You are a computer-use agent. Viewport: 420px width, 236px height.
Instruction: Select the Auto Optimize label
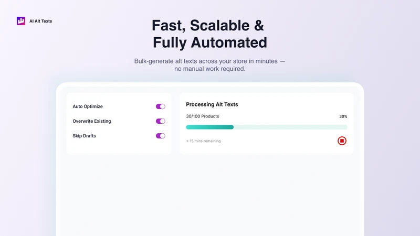click(x=88, y=106)
